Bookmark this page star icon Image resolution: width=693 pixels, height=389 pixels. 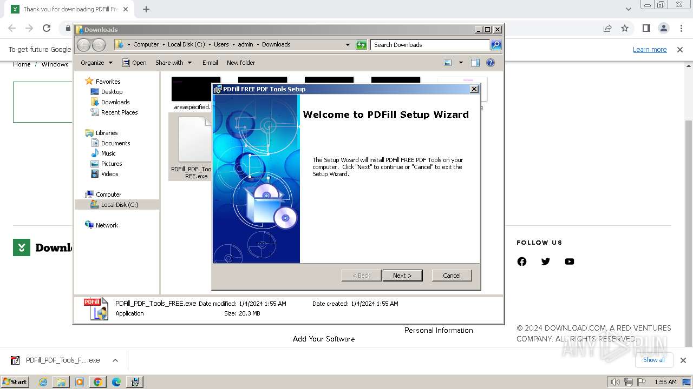pyautogui.click(x=625, y=28)
